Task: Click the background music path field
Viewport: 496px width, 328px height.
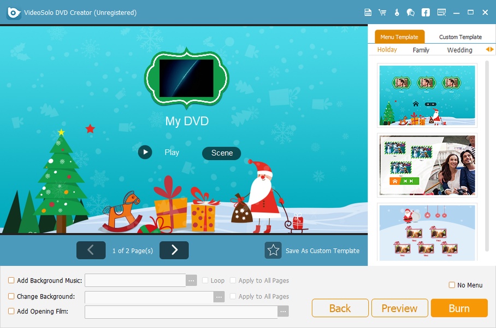Action: click(135, 280)
